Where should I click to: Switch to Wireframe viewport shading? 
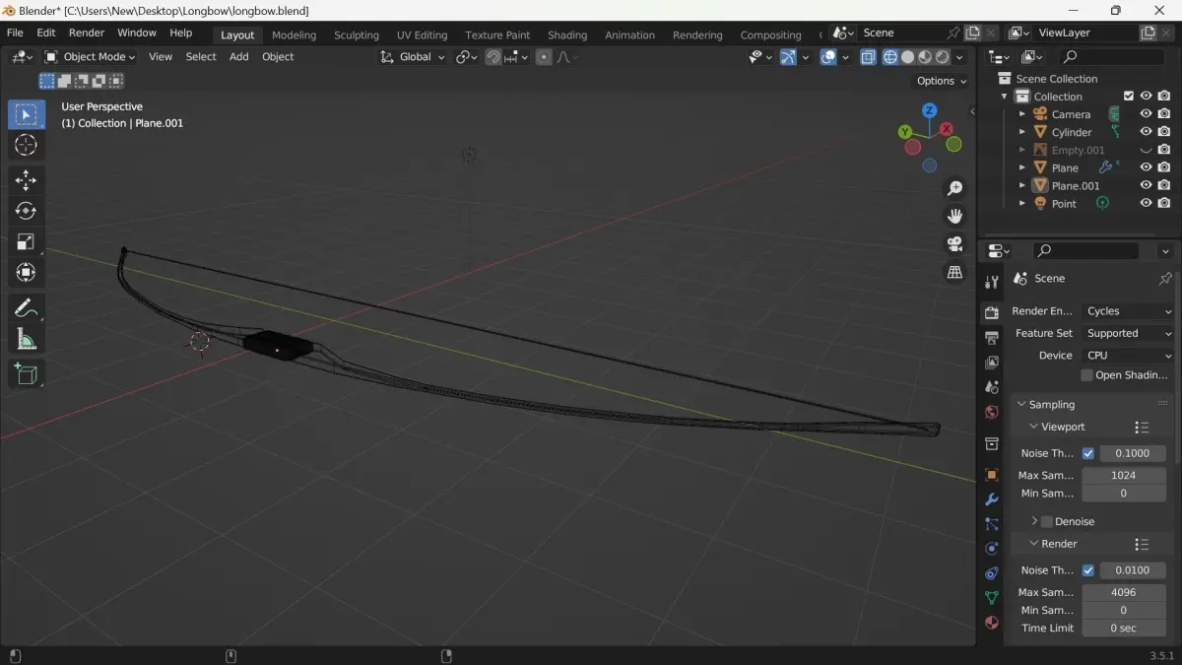pos(890,57)
